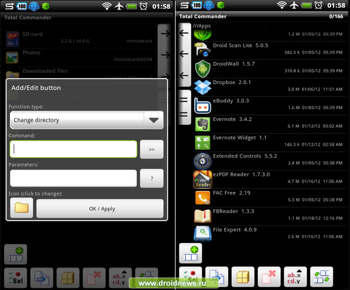
Task: Tap the Droid Scan Lite app icon
Action: (x=203, y=50)
